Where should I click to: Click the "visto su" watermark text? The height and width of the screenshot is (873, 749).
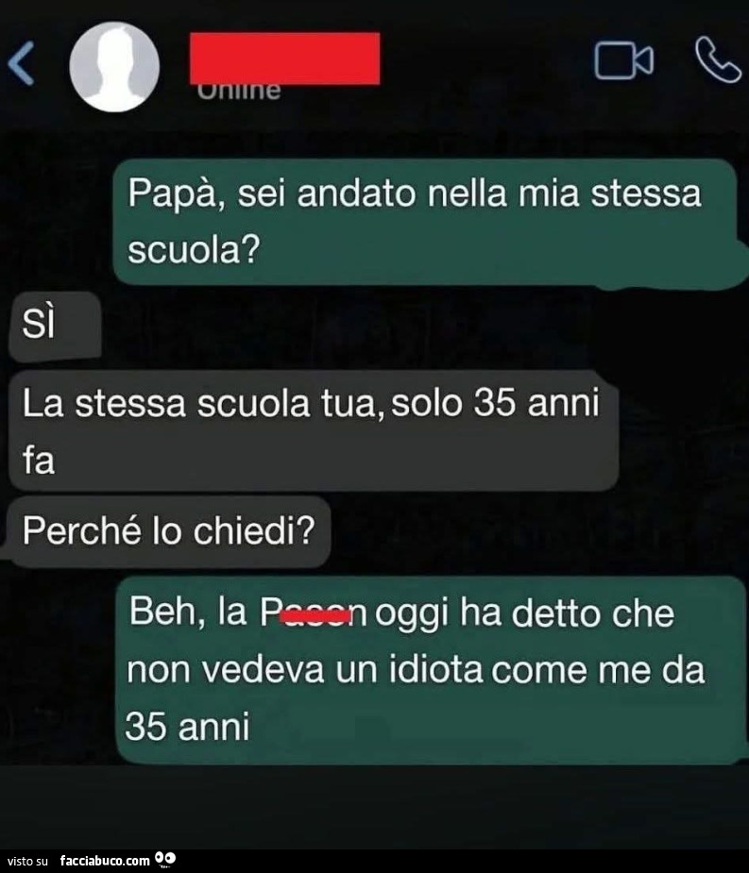click(28, 862)
